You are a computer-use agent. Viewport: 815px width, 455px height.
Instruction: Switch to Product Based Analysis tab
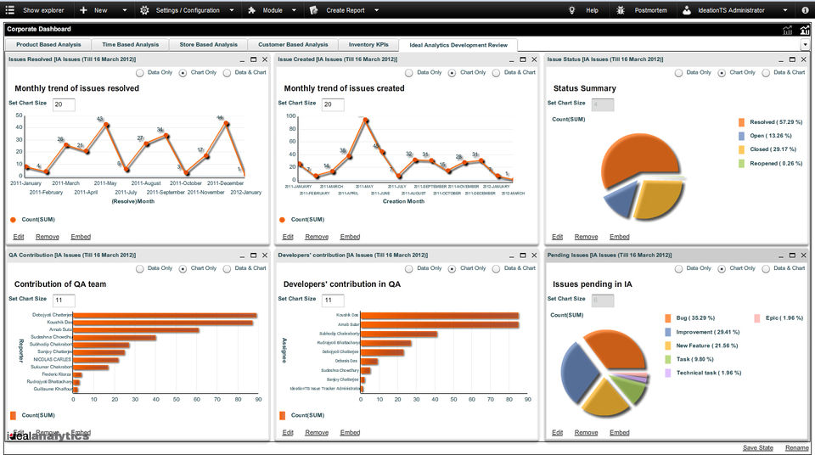[48, 45]
